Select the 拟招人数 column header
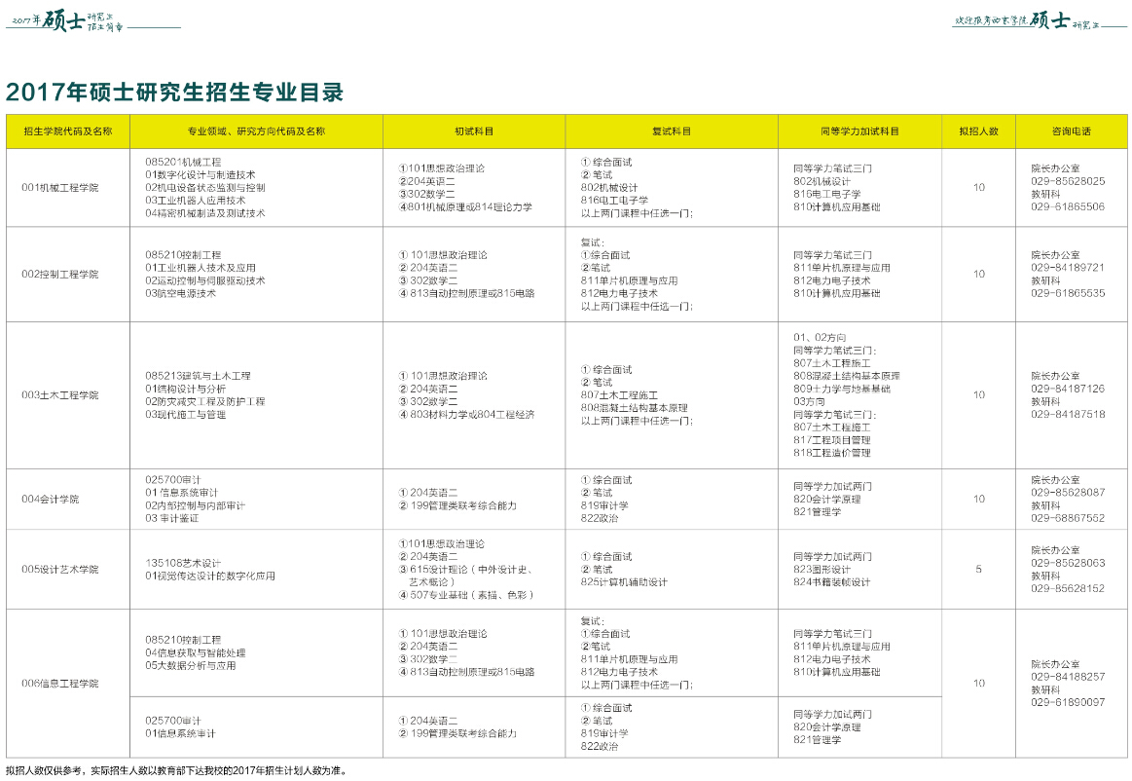This screenshot has width=1132, height=781. pyautogui.click(x=978, y=131)
